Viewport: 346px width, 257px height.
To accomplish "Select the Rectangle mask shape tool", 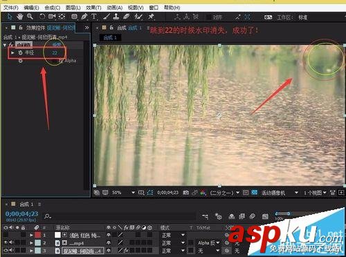I will [74, 17].
